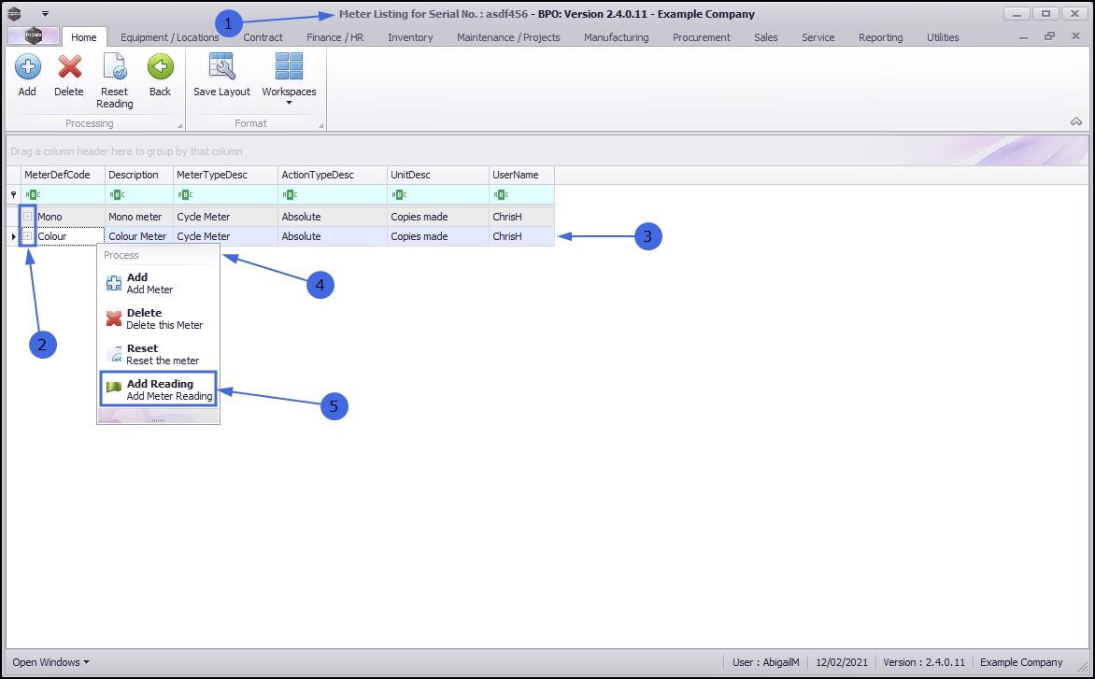Click the Description filter row cell
Screen dimensions: 1095x679
pos(139,194)
